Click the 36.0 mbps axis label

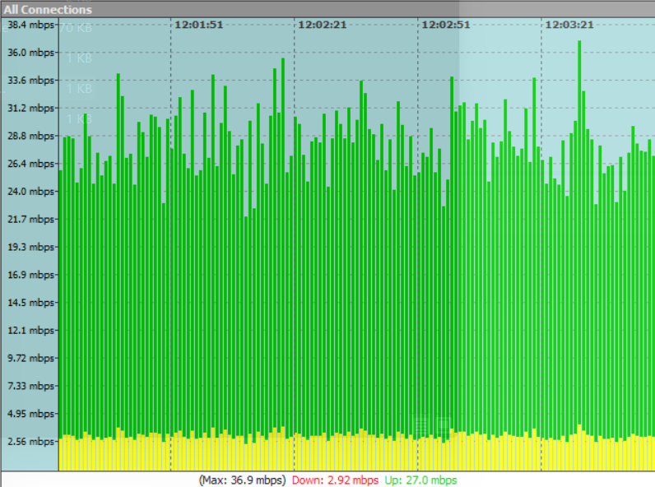click(31, 53)
